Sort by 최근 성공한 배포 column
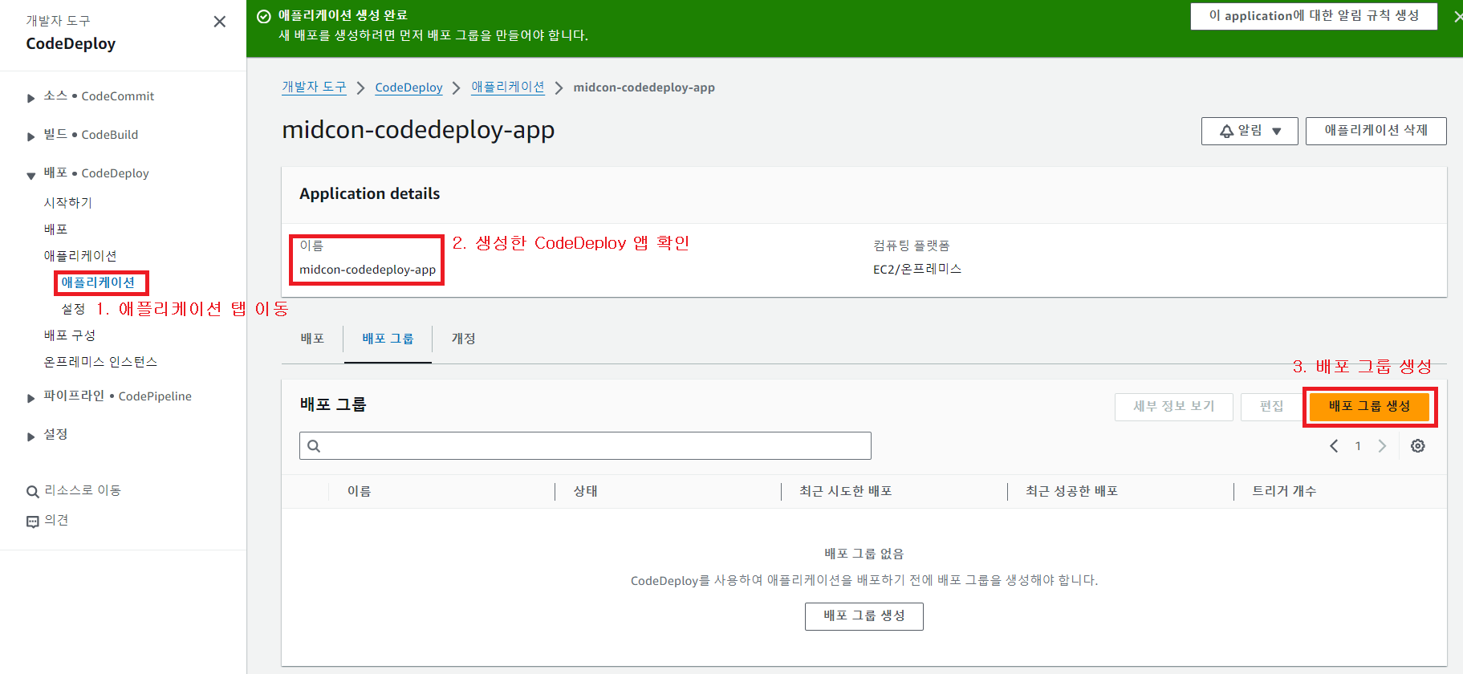This screenshot has height=674, width=1463. click(1071, 492)
